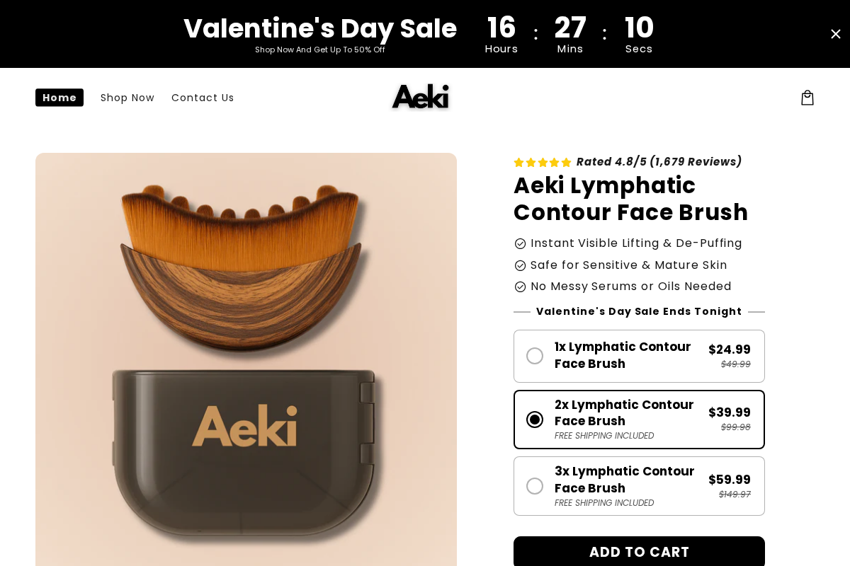Click the Hours countdown number

(501, 28)
